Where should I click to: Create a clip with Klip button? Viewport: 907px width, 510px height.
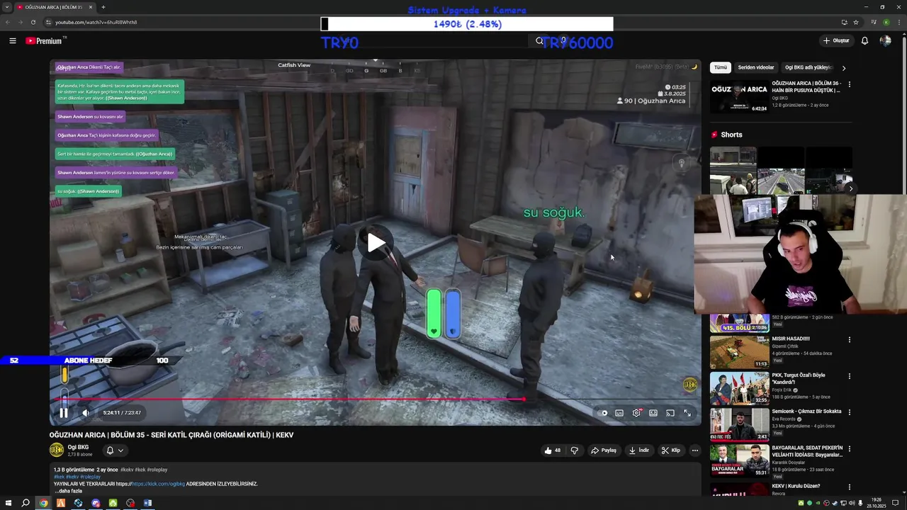[x=670, y=450]
